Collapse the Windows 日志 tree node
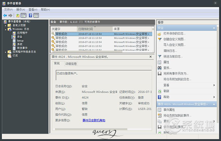Image resolution: width=221 pixels, height=141 pixels. tap(6, 29)
